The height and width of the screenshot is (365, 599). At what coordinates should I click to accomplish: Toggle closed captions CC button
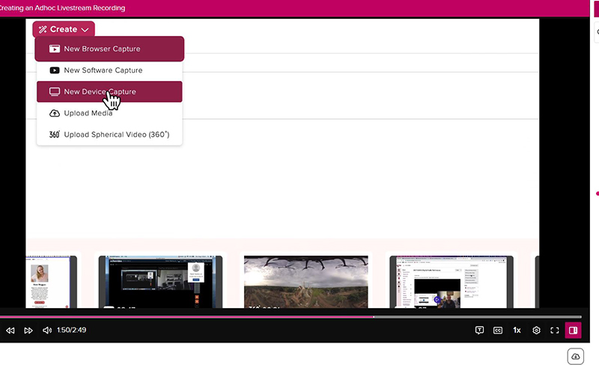tap(498, 330)
